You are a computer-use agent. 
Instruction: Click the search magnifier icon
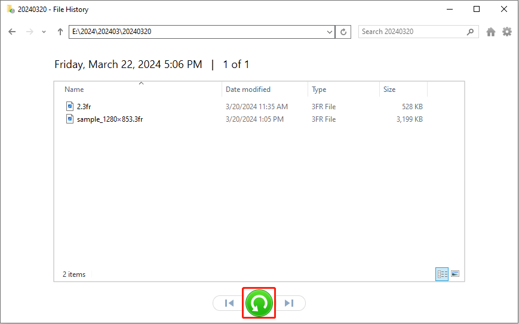[x=470, y=32]
